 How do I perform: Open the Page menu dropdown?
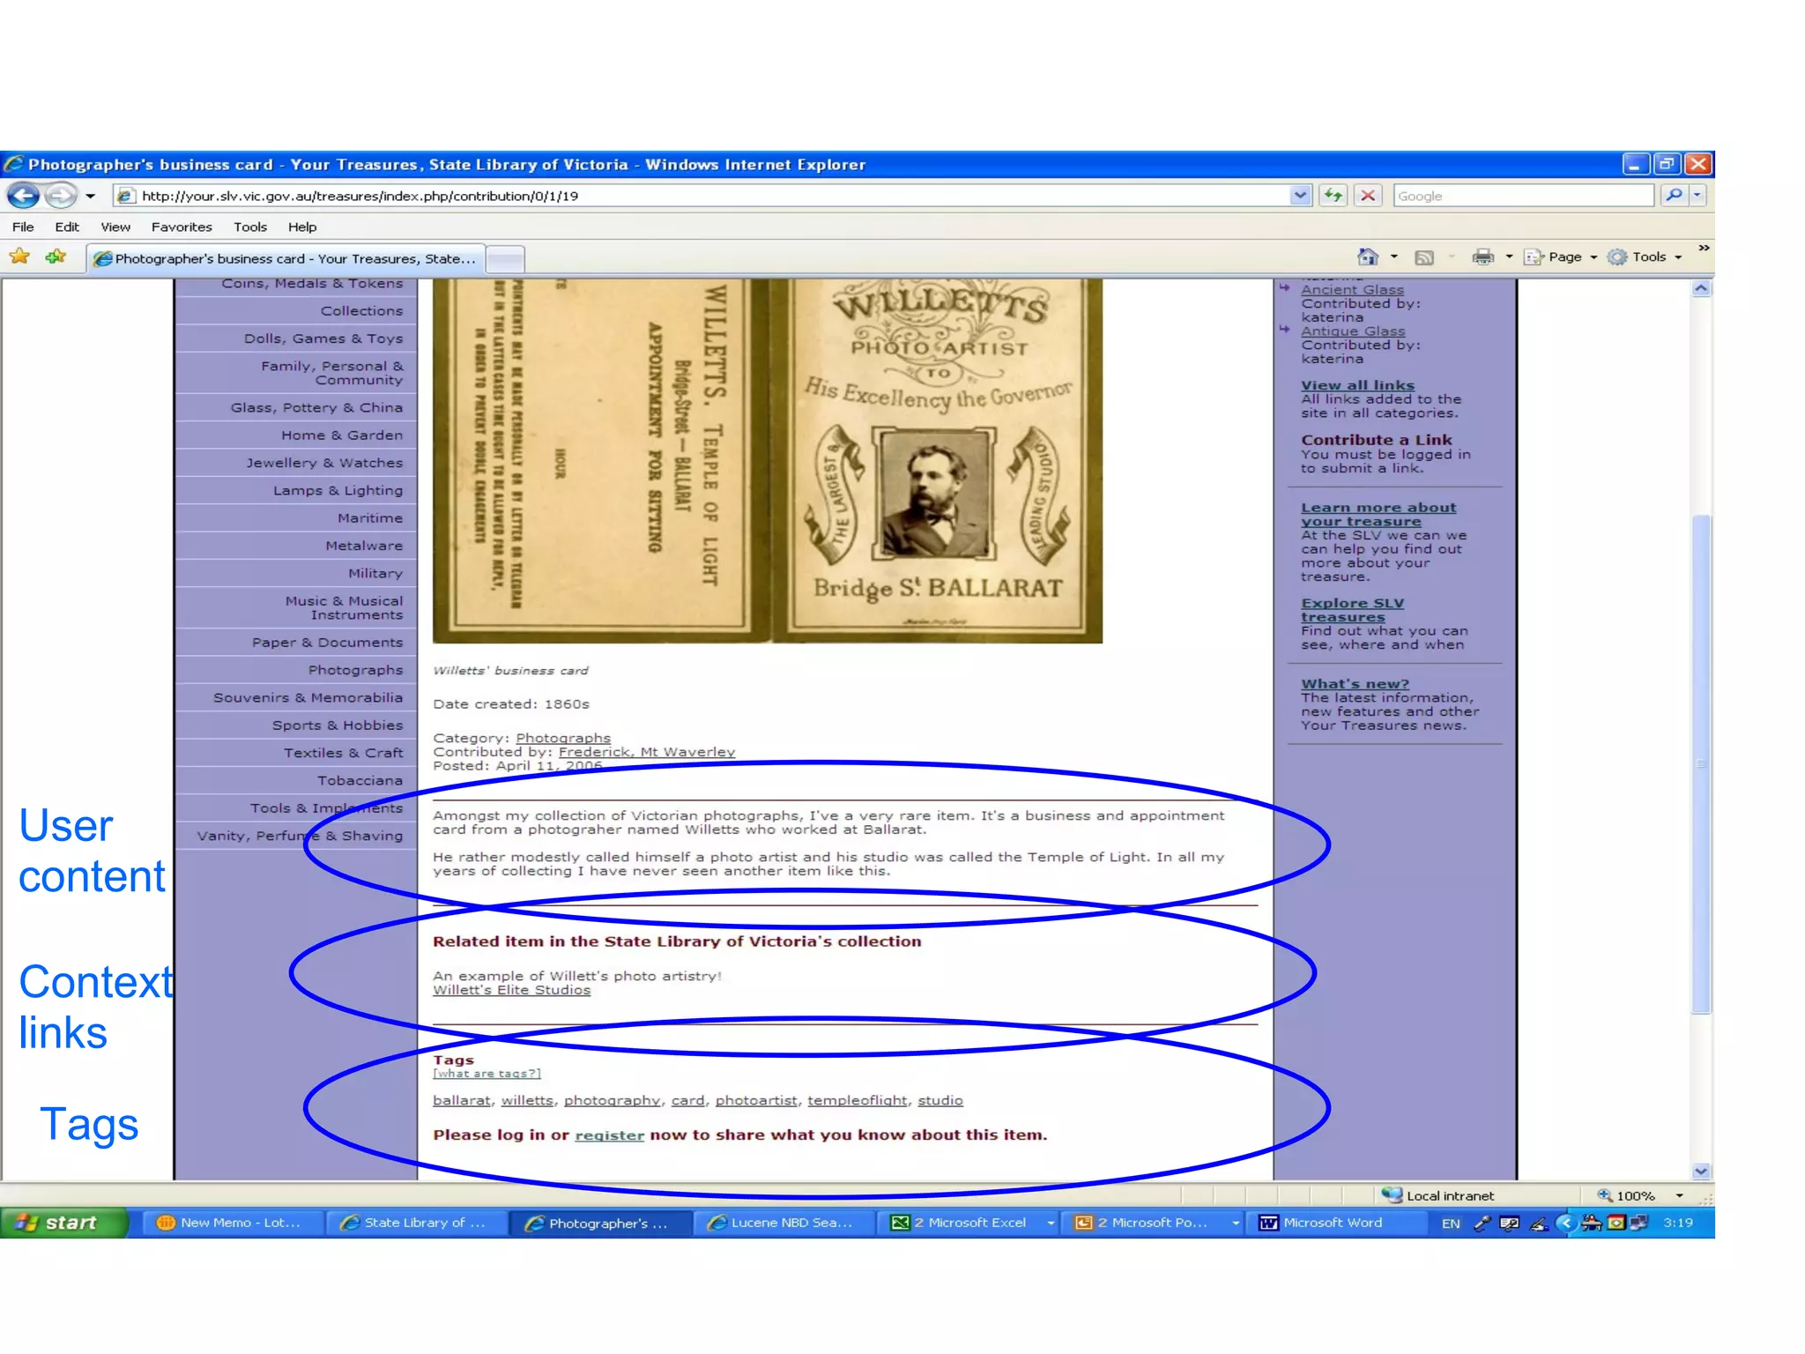pyautogui.click(x=1565, y=257)
